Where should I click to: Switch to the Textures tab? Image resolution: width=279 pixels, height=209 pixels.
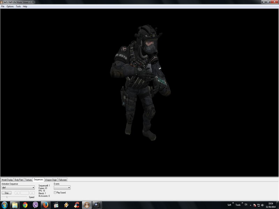[29, 180]
